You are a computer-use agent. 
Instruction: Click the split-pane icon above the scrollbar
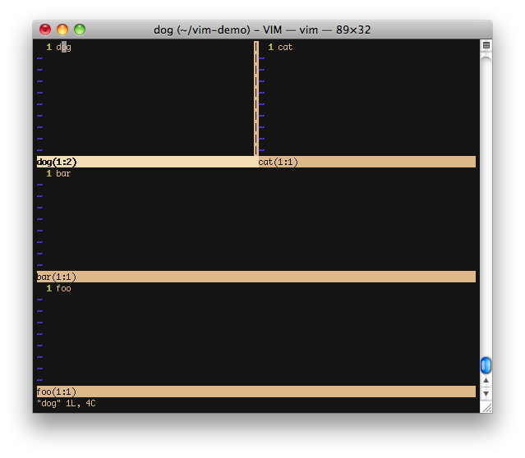click(486, 45)
